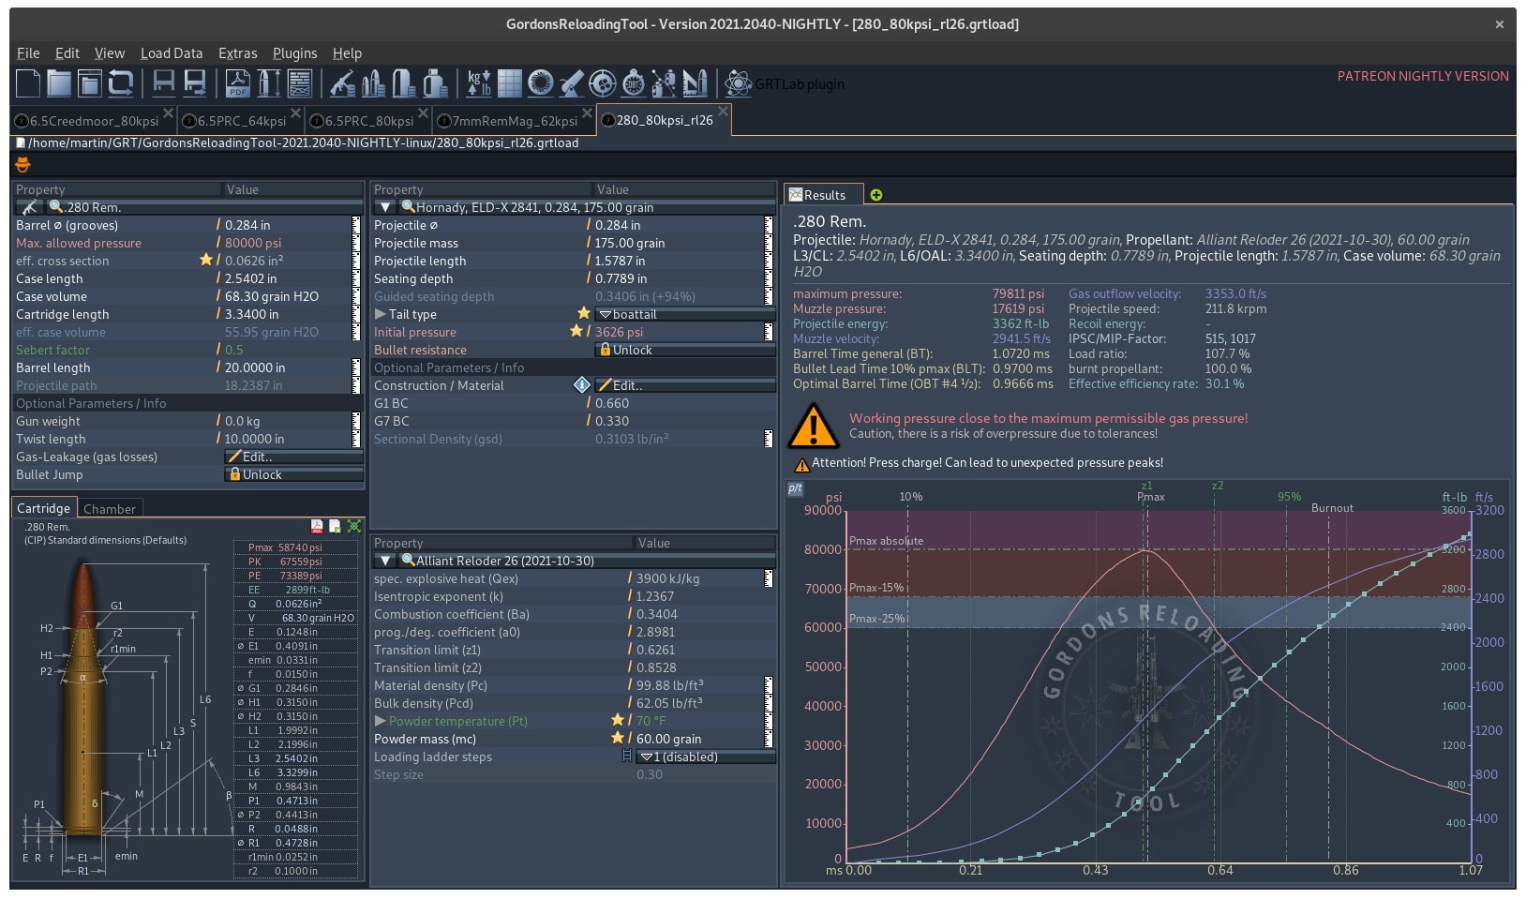Click the green expand-arrows icon in Cartridge panel
This screenshot has width=1526, height=899.
(x=353, y=527)
